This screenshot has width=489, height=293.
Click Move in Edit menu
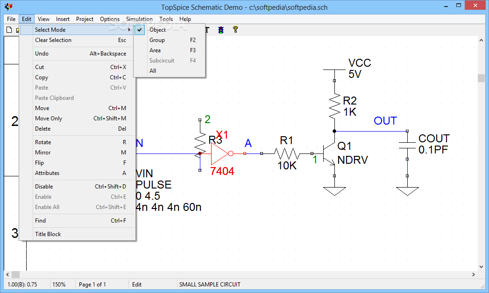click(78, 108)
